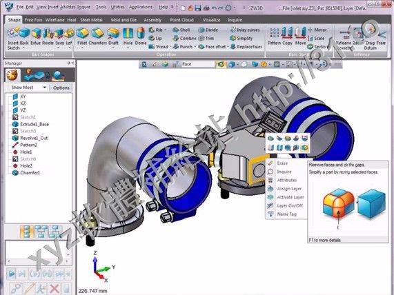Choose Erase from the context menu
Image resolution: width=394 pixels, height=295 pixels.
point(286,163)
